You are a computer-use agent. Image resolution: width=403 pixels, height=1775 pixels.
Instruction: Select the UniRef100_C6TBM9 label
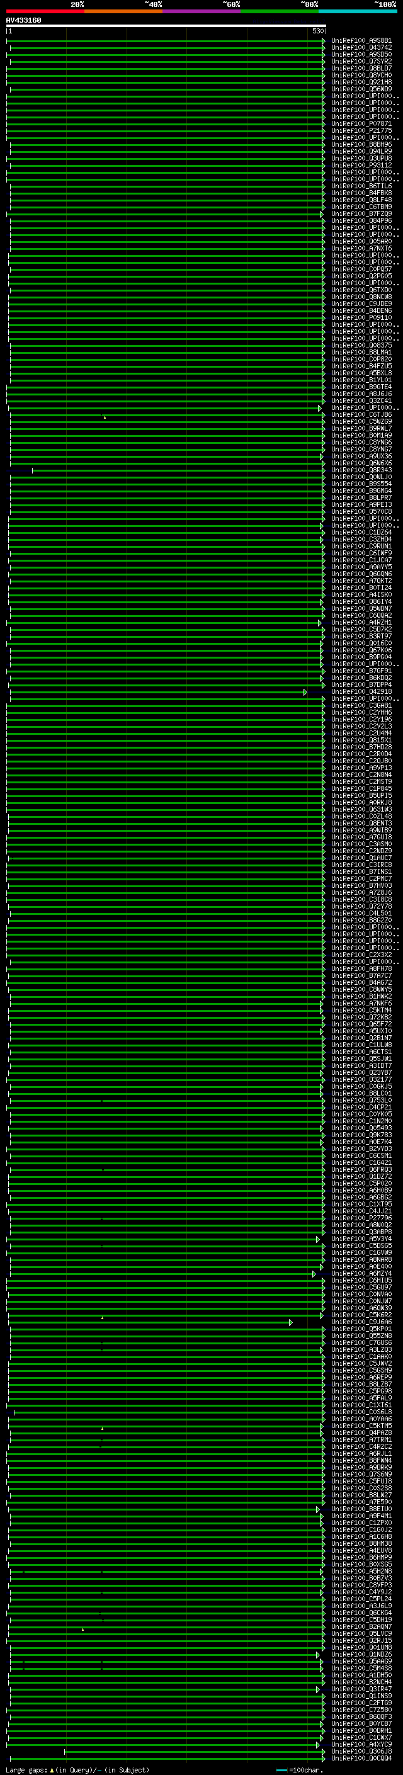(361, 207)
